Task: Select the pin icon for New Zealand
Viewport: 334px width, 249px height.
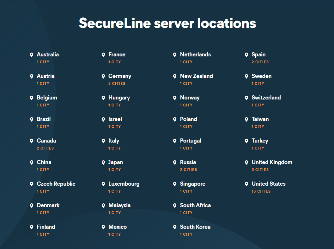Action: [175, 76]
